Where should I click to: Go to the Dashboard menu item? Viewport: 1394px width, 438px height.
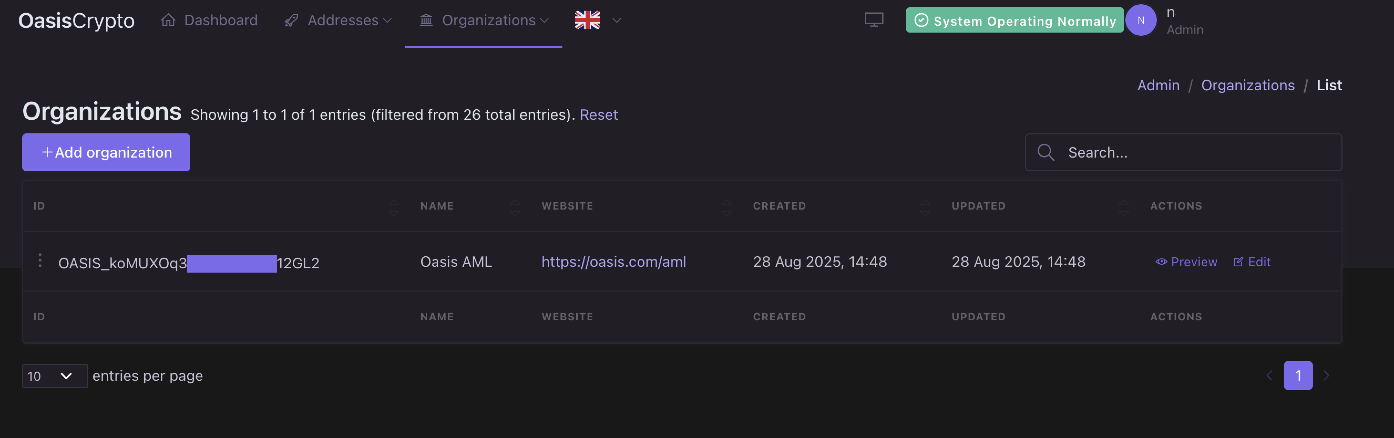click(x=209, y=20)
